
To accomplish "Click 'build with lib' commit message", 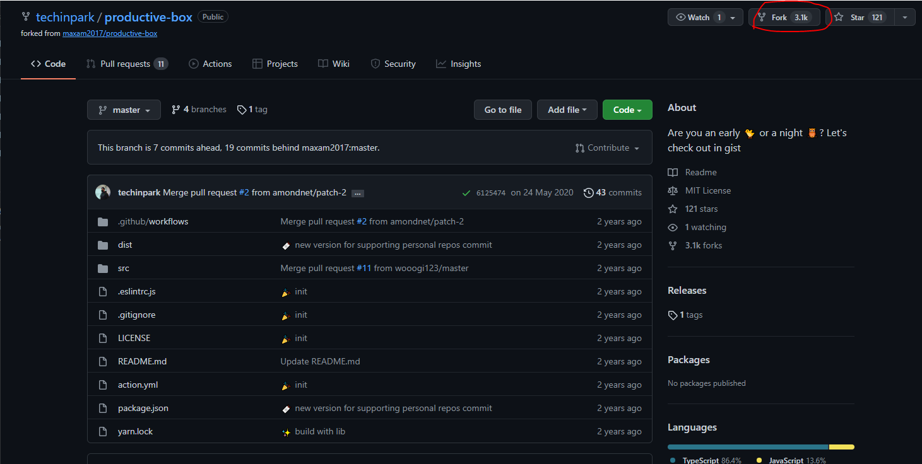I will pyautogui.click(x=320, y=432).
